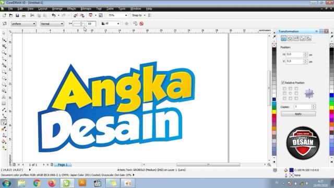Switch to Size mode in Transformation docker
Image resolution: width=334 pixels, height=188 pixels.
(x=303, y=38)
